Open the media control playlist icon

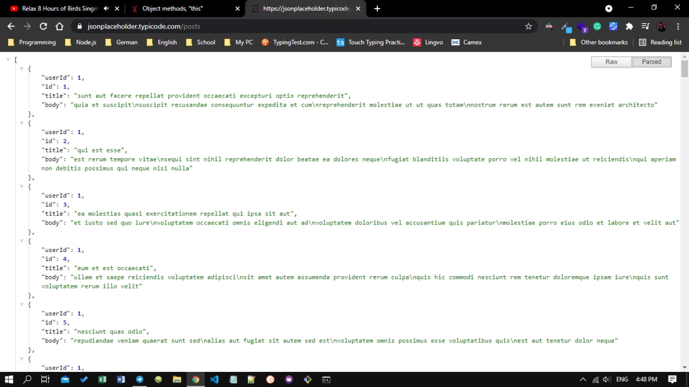click(645, 26)
